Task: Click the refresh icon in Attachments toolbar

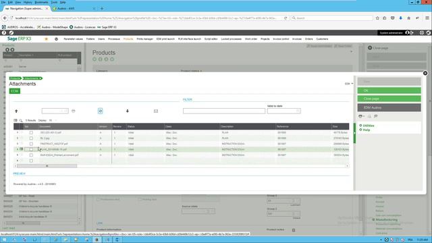Action: coord(100,111)
